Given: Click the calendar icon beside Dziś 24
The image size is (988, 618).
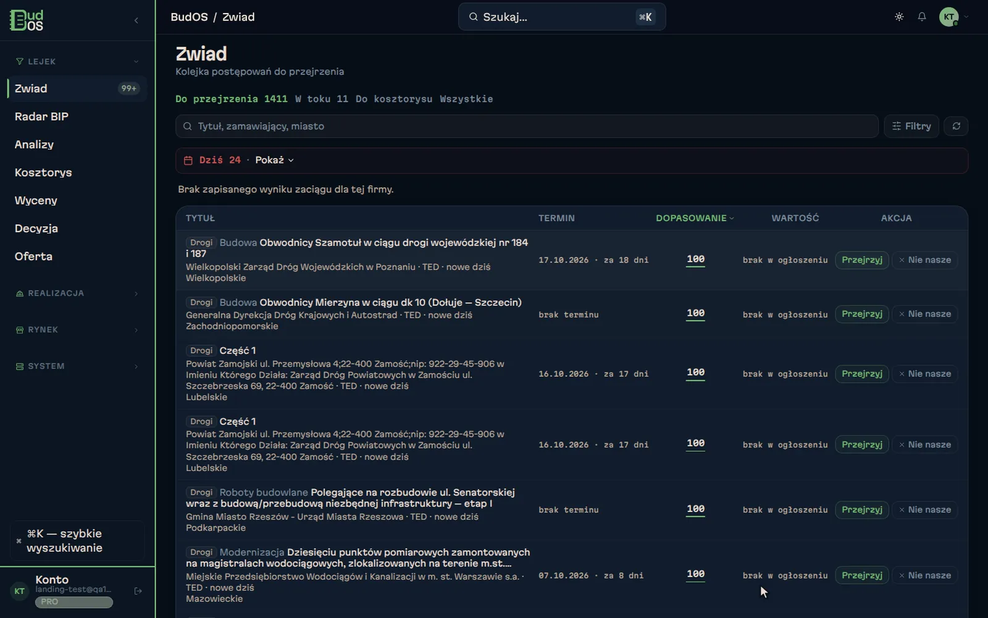Looking at the screenshot, I should 188,160.
